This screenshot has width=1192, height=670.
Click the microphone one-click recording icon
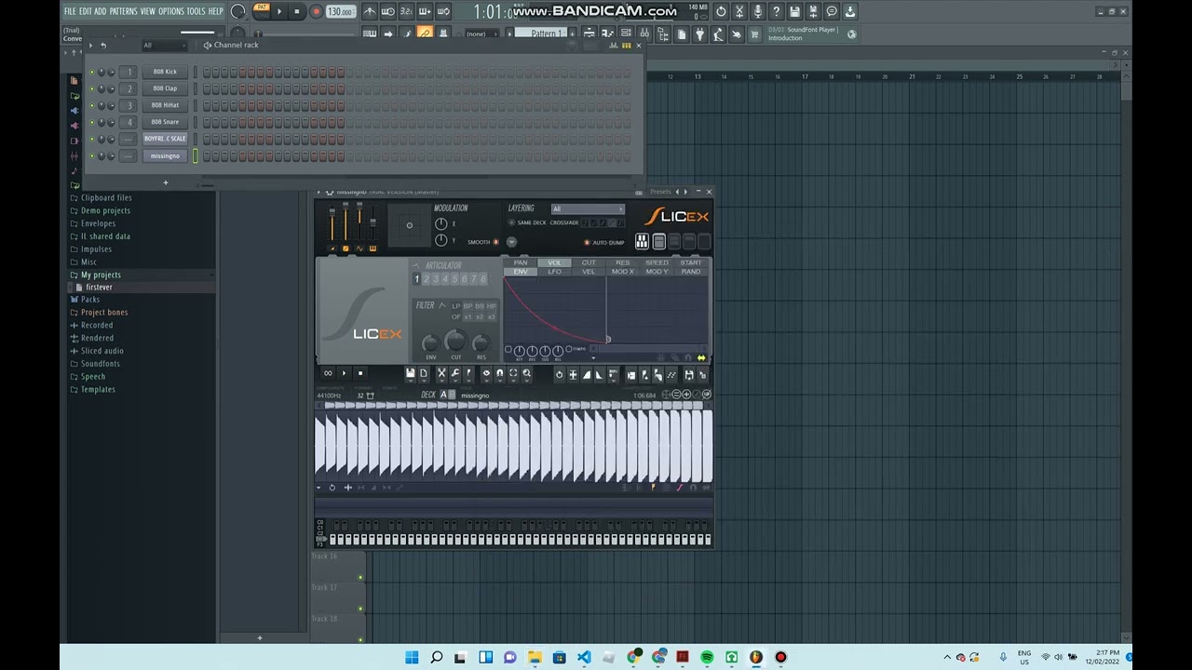coord(757,11)
